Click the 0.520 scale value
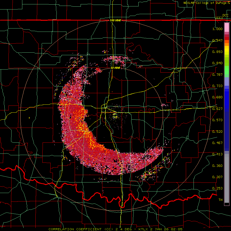 [217, 132]
